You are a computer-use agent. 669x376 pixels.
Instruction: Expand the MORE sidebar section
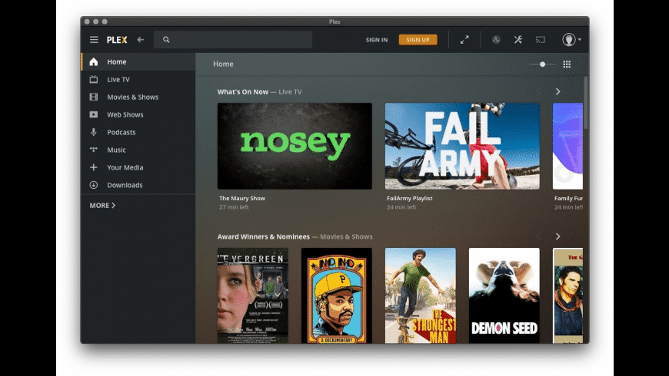pos(102,205)
